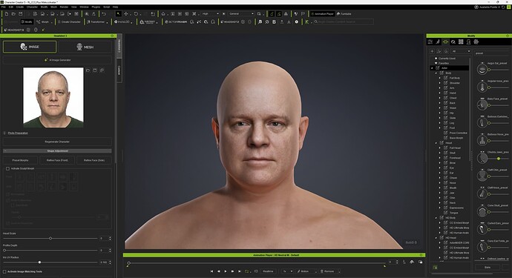Click the plus add-morph icon in Modify panel
The height and width of the screenshot is (278, 512).
[x=432, y=51]
